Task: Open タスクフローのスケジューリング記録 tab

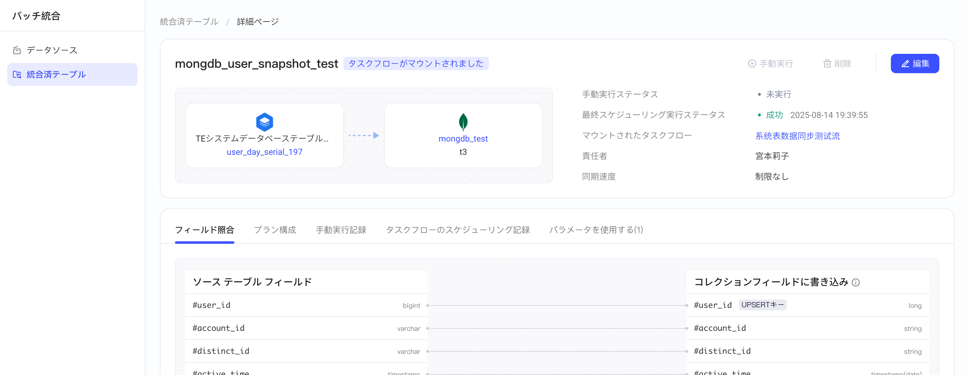Action: point(458,230)
